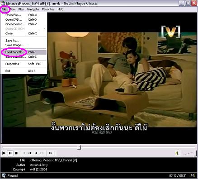Open the Favorites menu
This screenshot has width=198, height=179.
coord(48,9)
